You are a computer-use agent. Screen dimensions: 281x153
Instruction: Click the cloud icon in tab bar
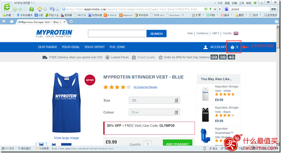[11, 21]
